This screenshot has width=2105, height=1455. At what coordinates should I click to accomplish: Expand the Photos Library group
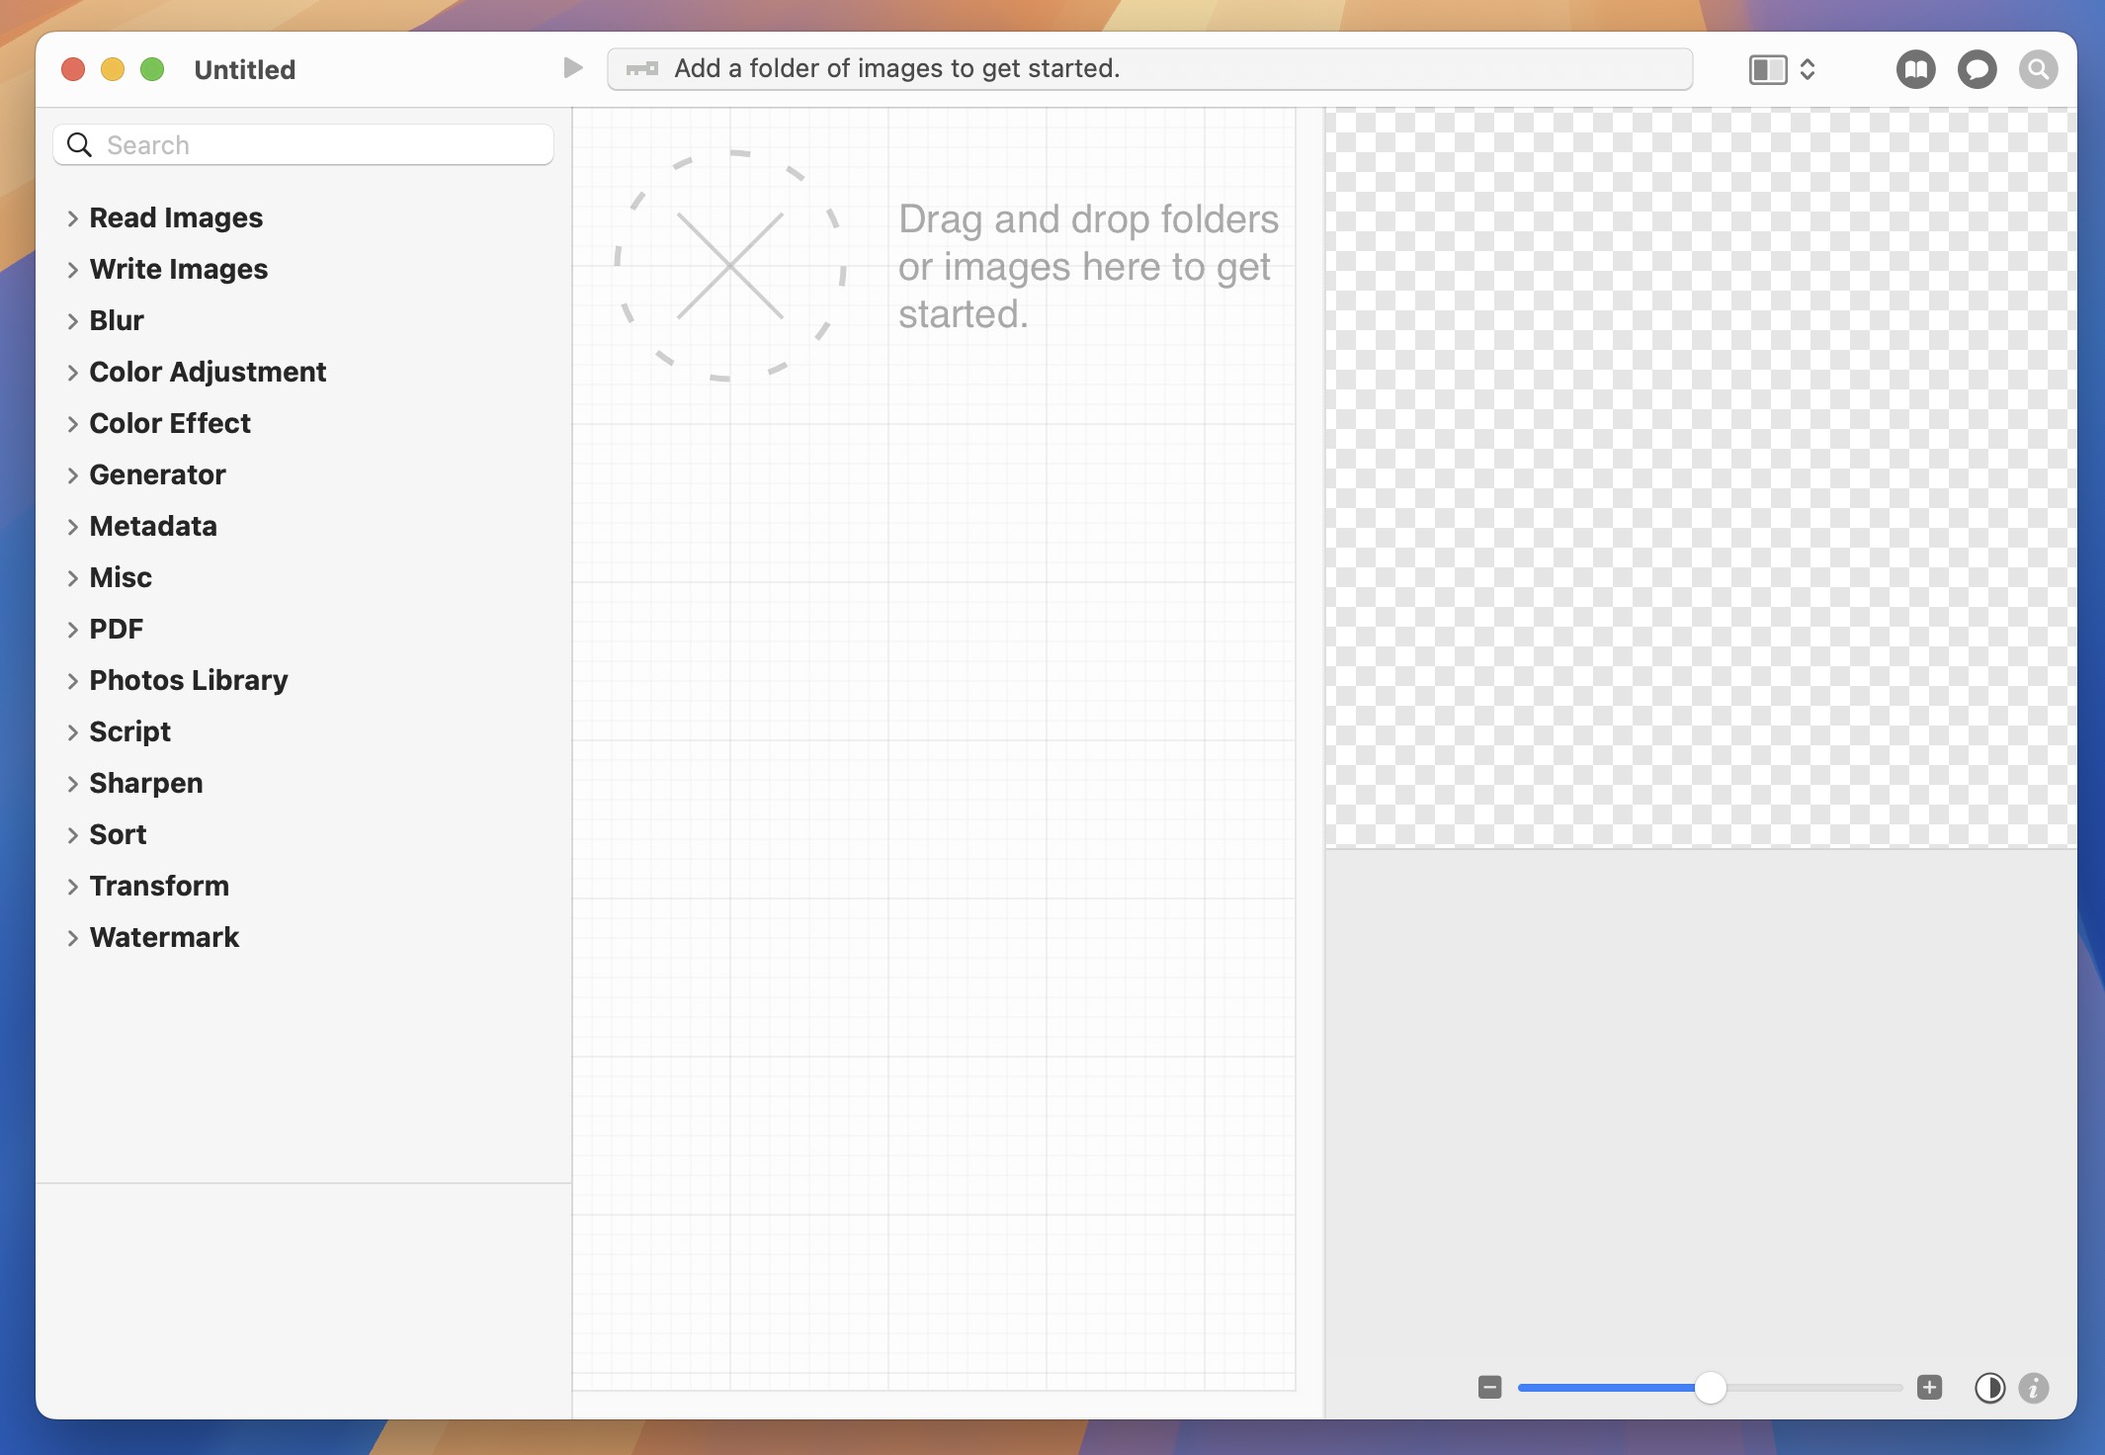pyautogui.click(x=188, y=680)
